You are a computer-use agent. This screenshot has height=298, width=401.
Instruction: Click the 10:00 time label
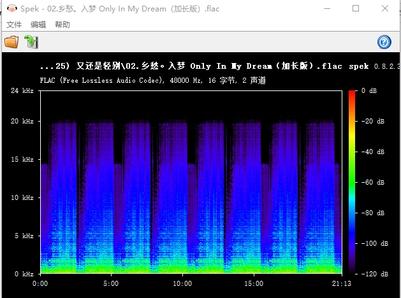182,283
